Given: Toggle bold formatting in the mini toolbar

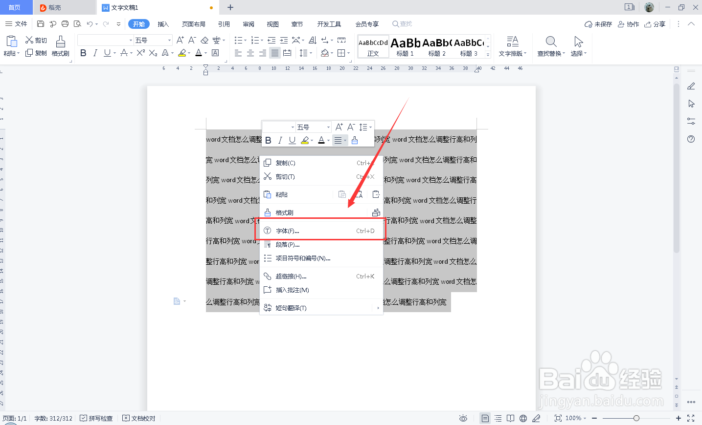Looking at the screenshot, I should (x=268, y=140).
